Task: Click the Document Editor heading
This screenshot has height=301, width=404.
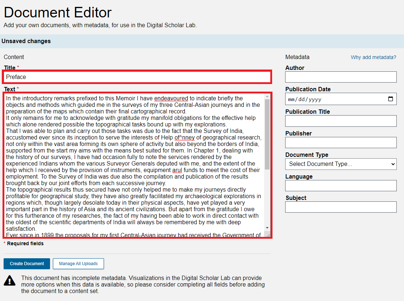Action: click(x=57, y=12)
